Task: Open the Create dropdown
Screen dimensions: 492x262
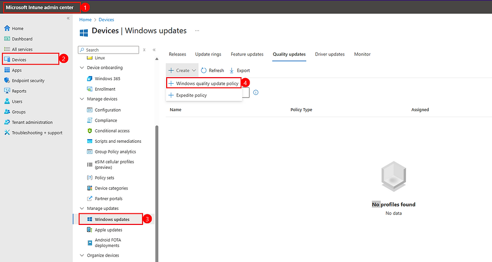Action: pos(182,71)
